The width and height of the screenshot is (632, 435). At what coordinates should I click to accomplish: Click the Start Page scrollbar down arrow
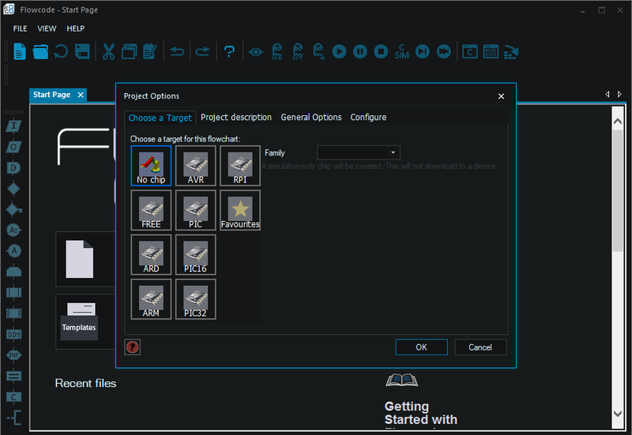click(618, 414)
